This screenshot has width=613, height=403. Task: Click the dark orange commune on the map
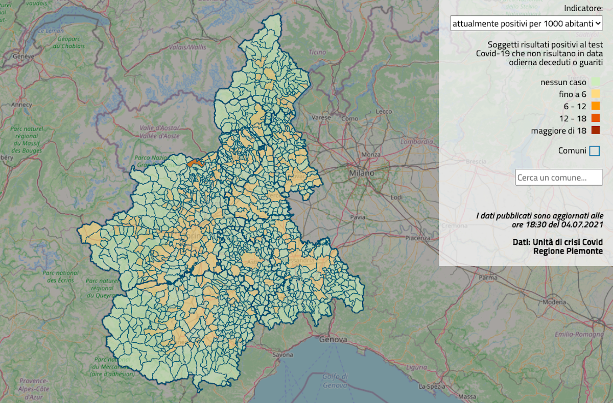[x=196, y=163]
